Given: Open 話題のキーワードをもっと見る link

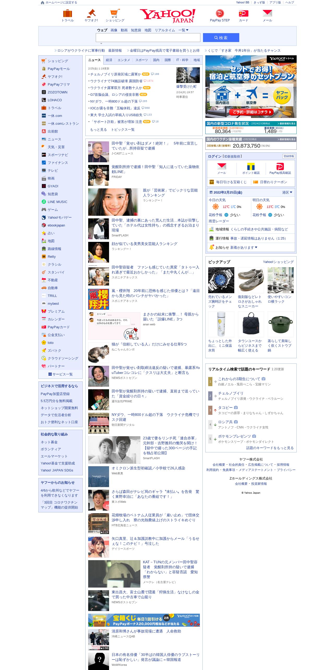Looking at the screenshot, I should click(270, 448).
